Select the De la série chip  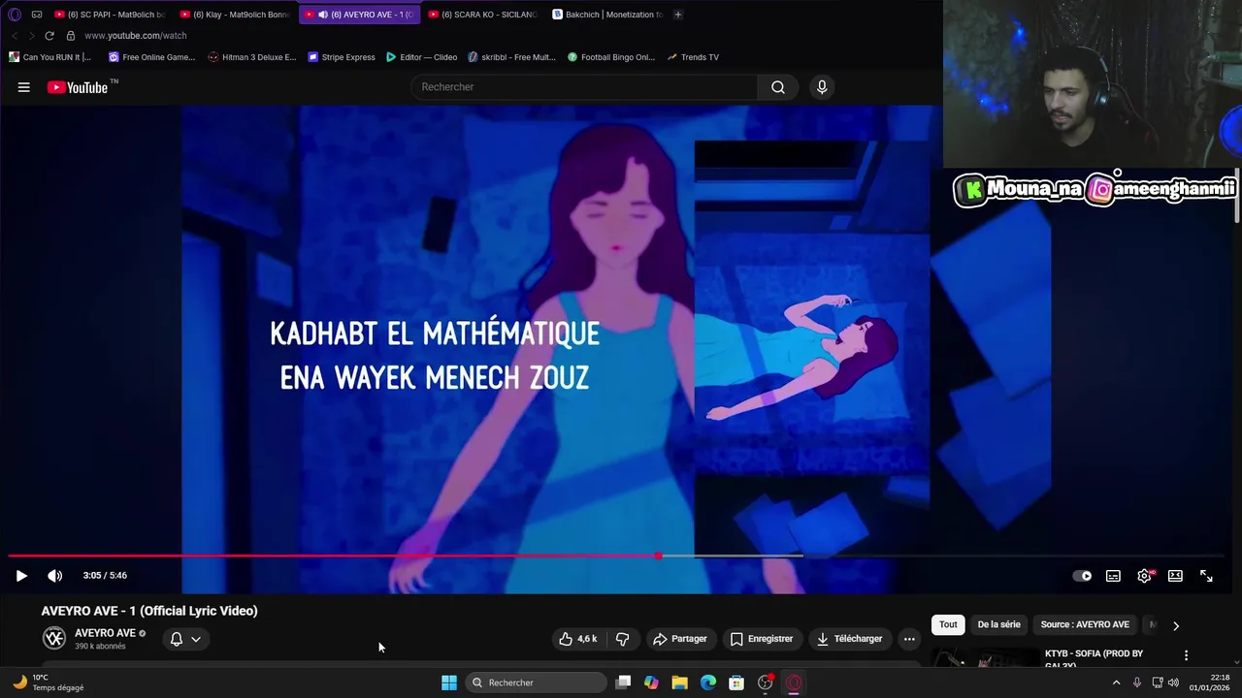point(998,625)
